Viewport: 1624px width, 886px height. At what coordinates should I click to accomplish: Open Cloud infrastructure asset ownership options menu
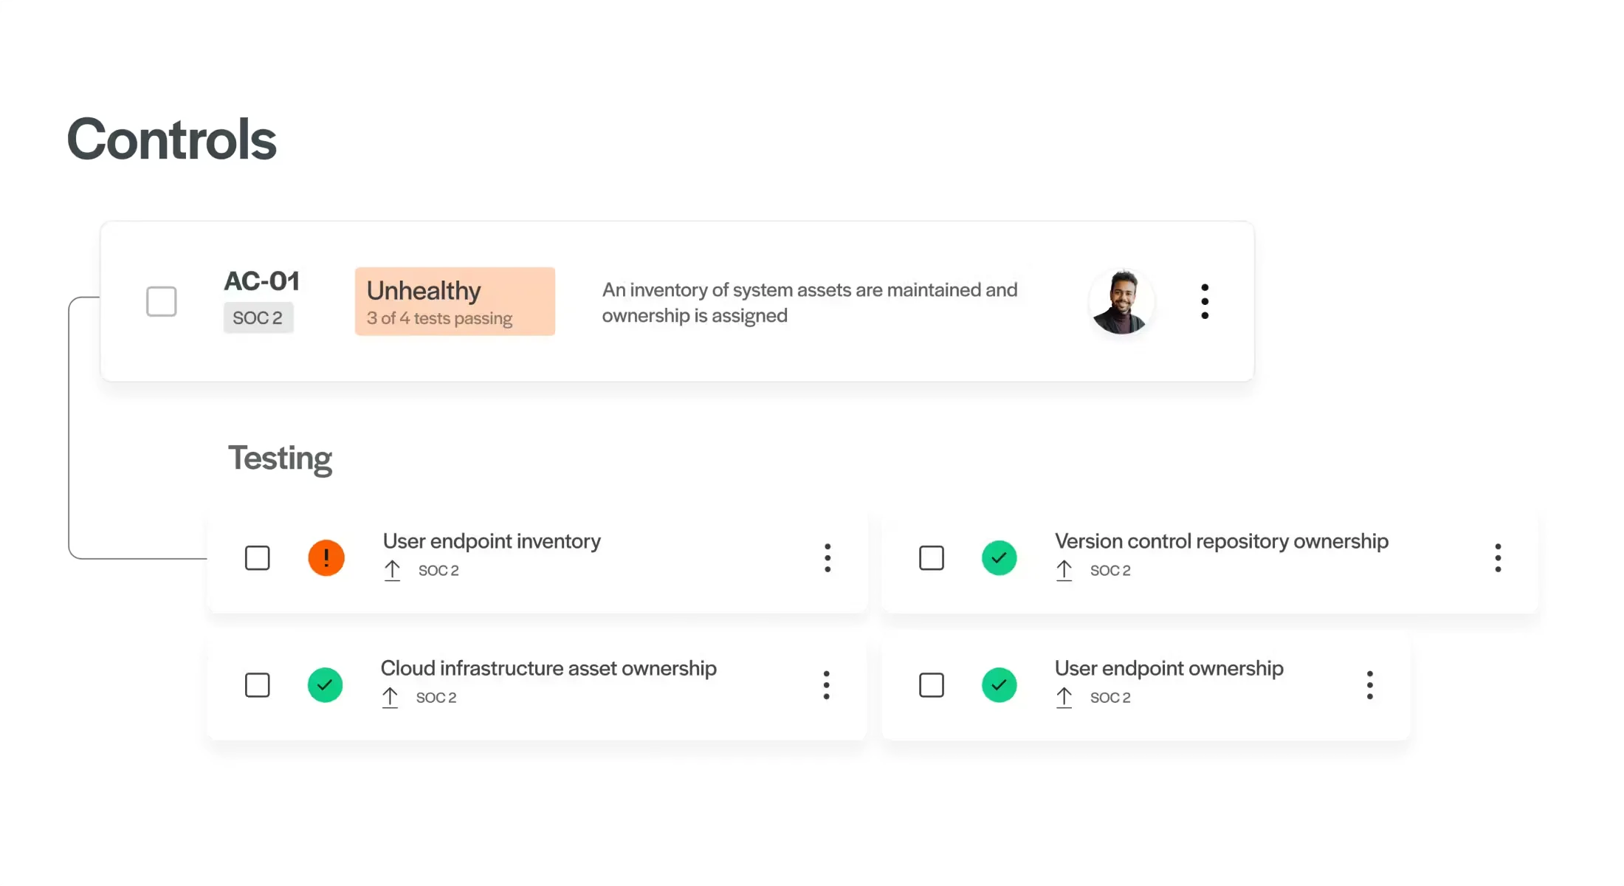tap(826, 685)
